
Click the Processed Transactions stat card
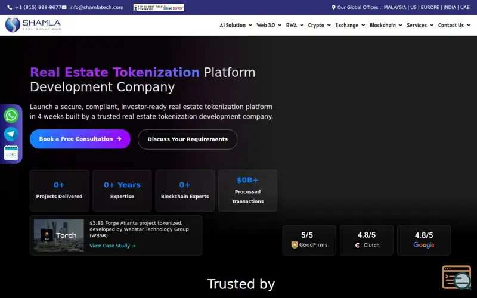pos(247,191)
